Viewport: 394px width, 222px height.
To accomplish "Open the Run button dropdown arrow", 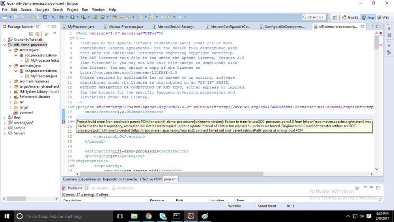I will pos(78,17).
